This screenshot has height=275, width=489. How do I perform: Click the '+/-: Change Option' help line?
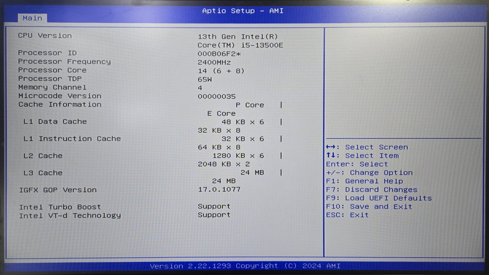coord(369,173)
